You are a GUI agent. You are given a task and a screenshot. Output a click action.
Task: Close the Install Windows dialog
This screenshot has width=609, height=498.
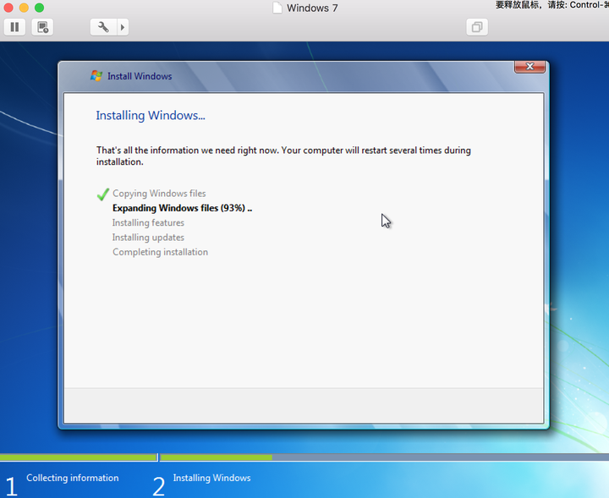point(529,67)
